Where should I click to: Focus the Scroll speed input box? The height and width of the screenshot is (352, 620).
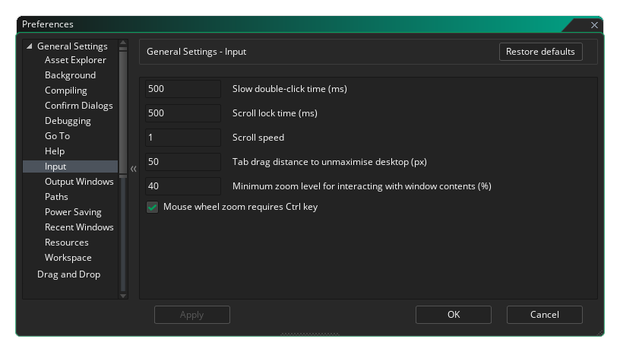[x=182, y=138]
